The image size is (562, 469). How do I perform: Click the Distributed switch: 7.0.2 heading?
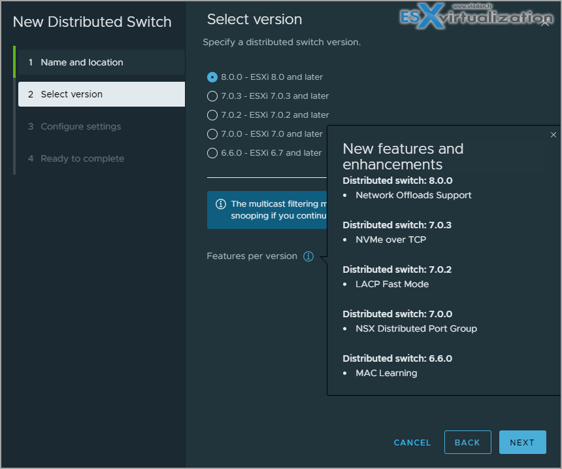397,269
